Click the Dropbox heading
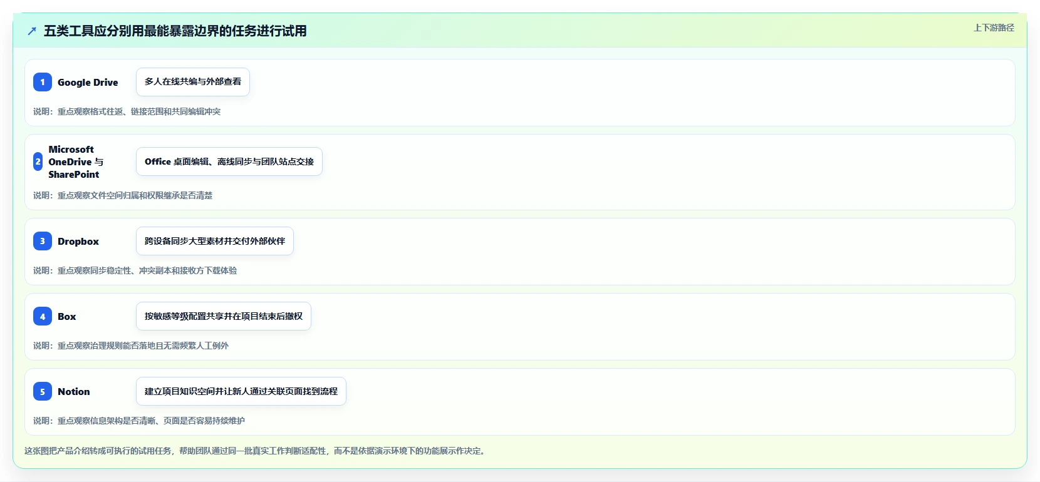Screen dimensions: 1040x482 pyautogui.click(x=78, y=241)
